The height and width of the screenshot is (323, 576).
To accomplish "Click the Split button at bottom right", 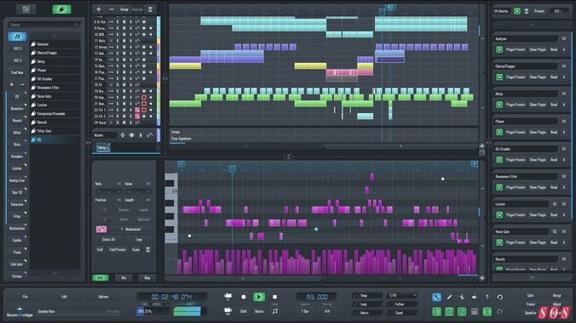I will 531,296.
